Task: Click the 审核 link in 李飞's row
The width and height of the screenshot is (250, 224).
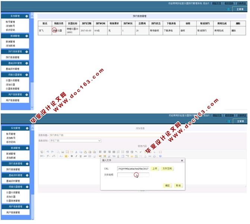Action: point(183,31)
